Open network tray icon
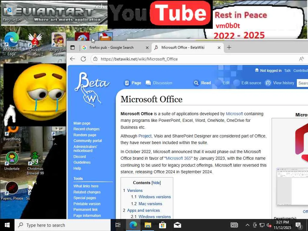308x231 pixels. 262,225
